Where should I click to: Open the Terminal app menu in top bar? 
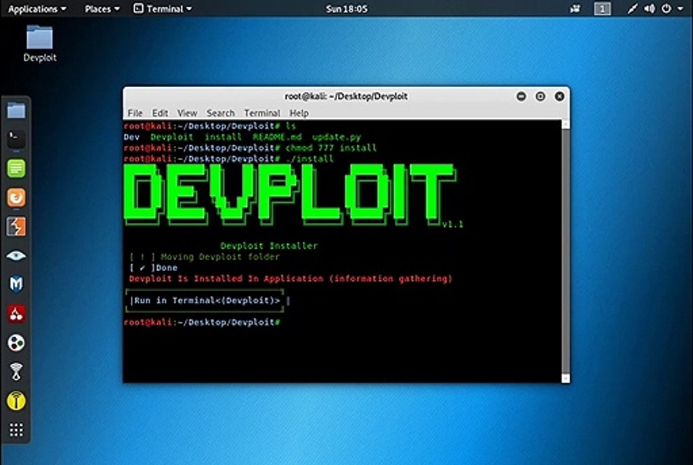162,9
